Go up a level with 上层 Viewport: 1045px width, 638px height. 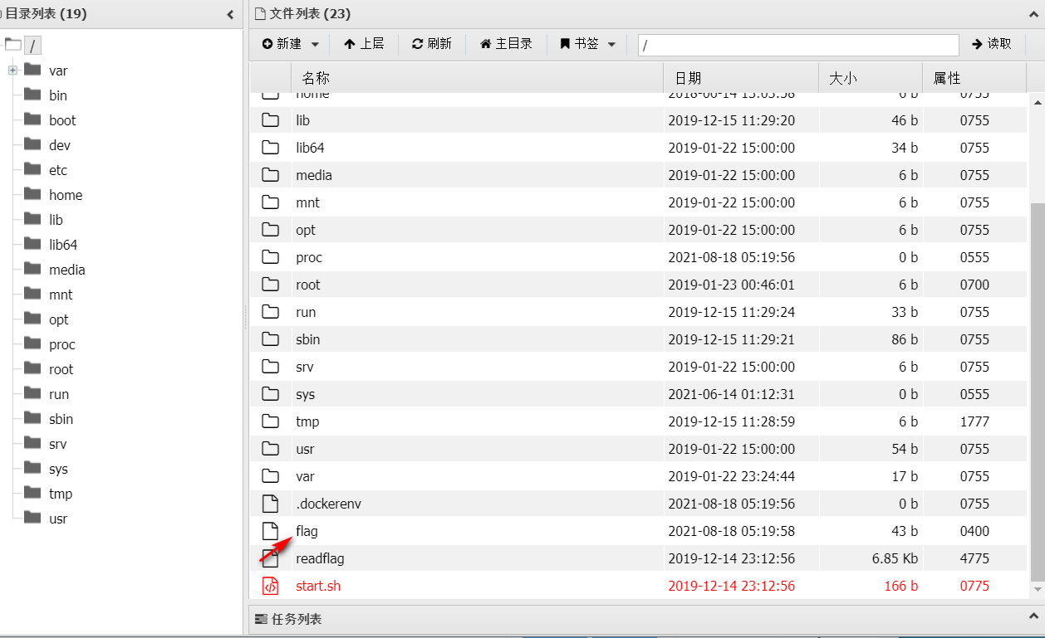(x=364, y=44)
